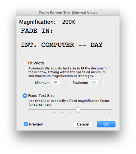Confirm with the OK button
Viewport: 136px width, 154px height.
pos(106,124)
